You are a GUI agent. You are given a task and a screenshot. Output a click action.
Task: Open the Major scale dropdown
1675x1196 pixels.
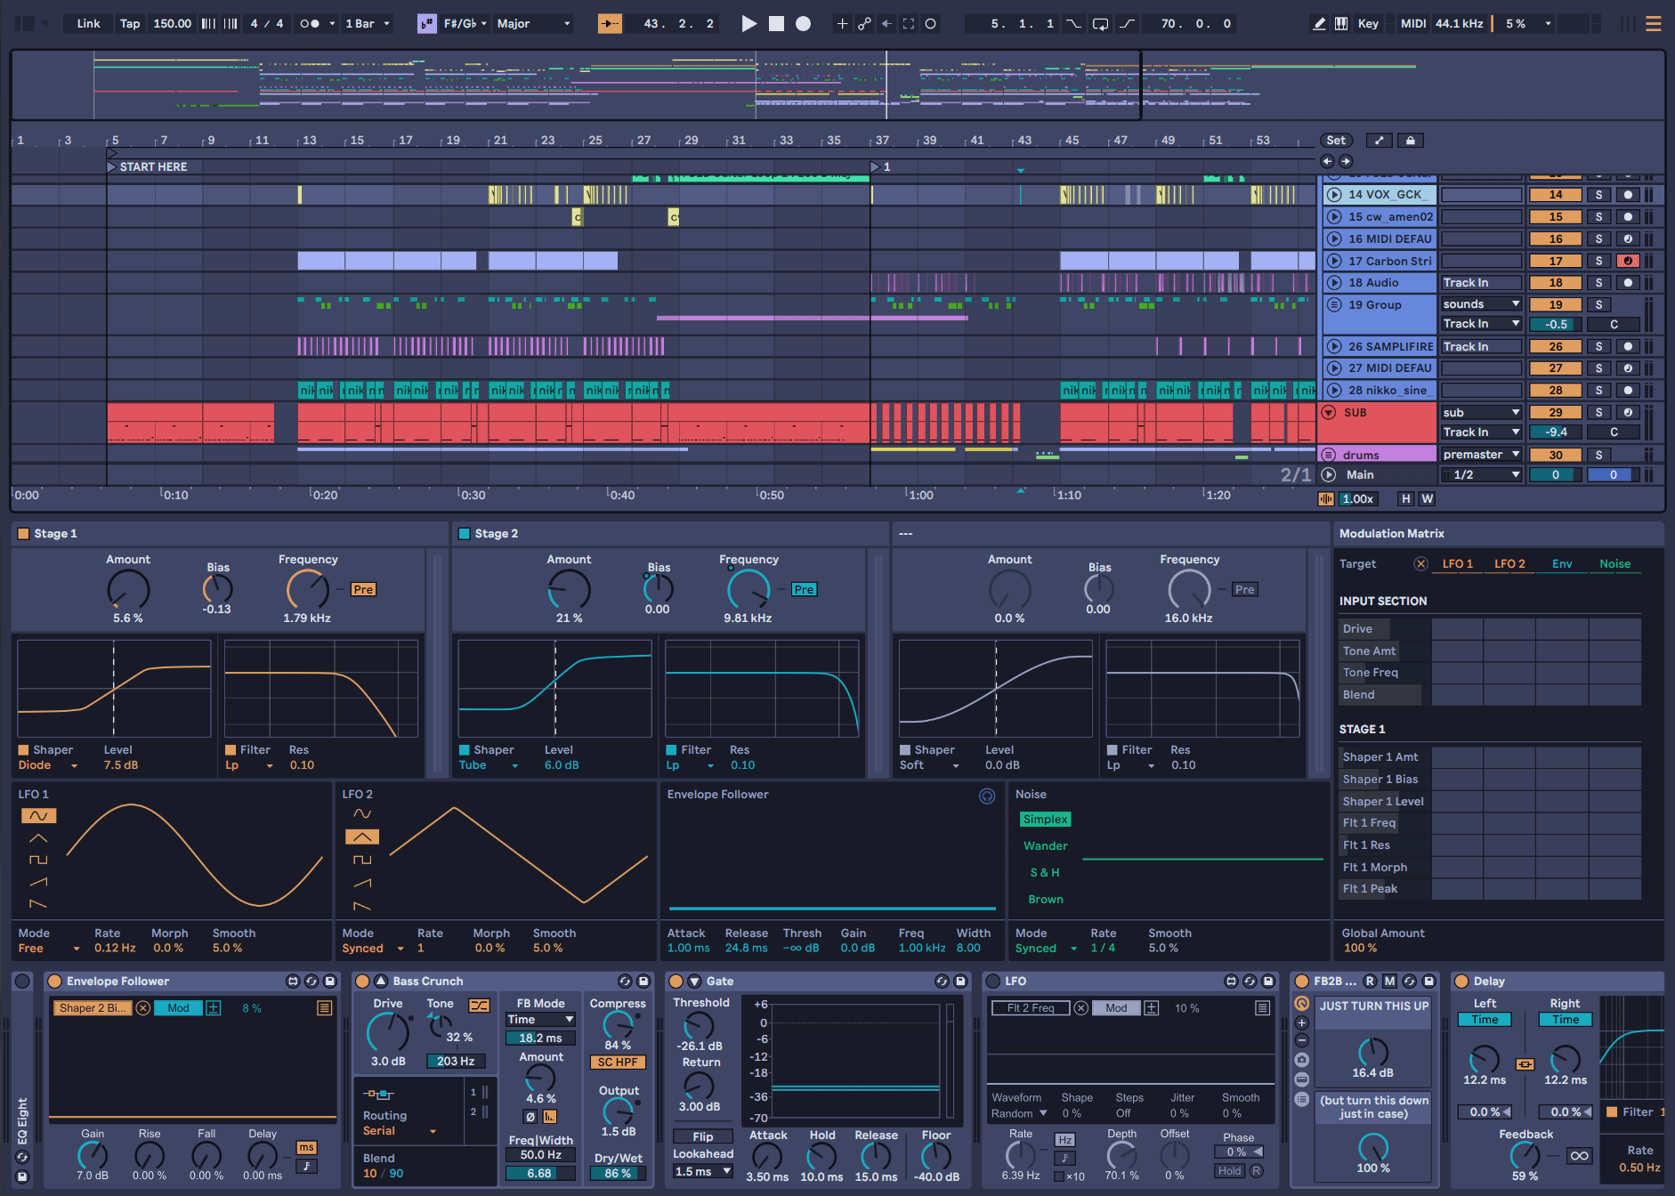533,24
